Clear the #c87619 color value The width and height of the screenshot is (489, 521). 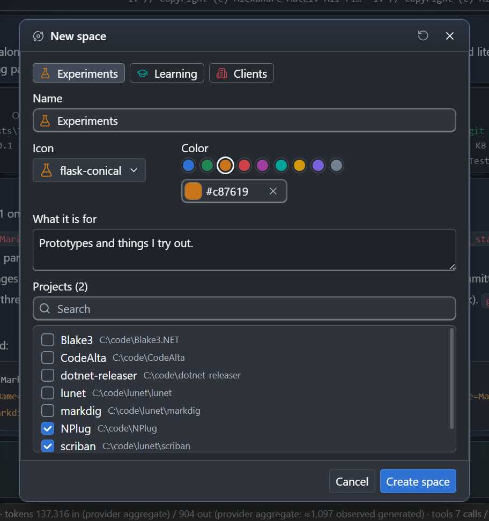[273, 191]
